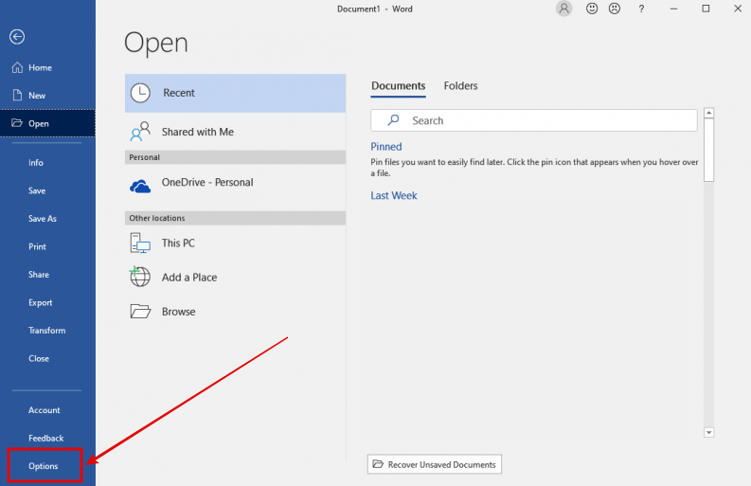
Task: Click the back arrow icon
Action: point(17,36)
